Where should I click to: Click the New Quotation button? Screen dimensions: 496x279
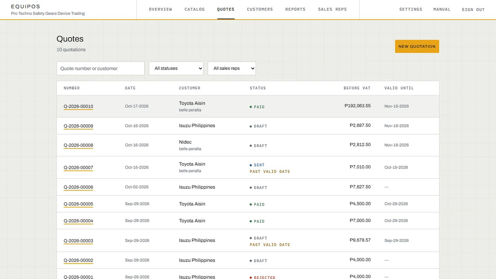[417, 46]
